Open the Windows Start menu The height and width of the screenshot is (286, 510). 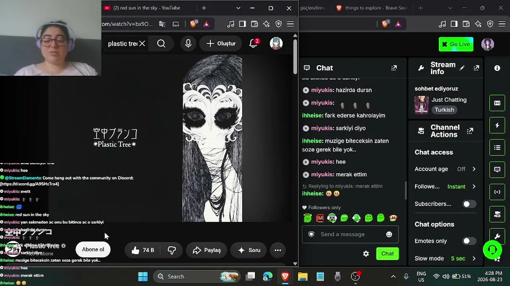point(143,276)
